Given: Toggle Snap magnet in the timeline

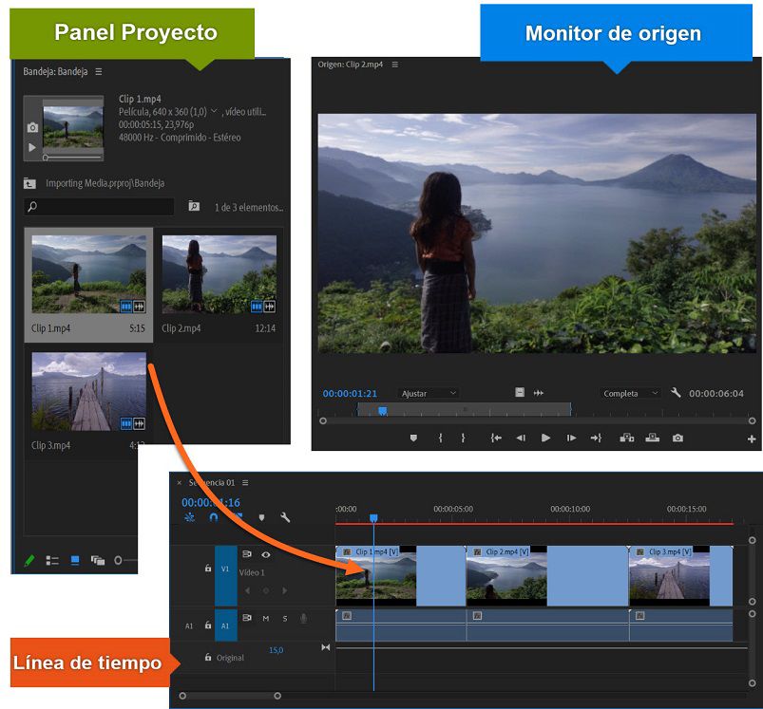Looking at the screenshot, I should [213, 517].
